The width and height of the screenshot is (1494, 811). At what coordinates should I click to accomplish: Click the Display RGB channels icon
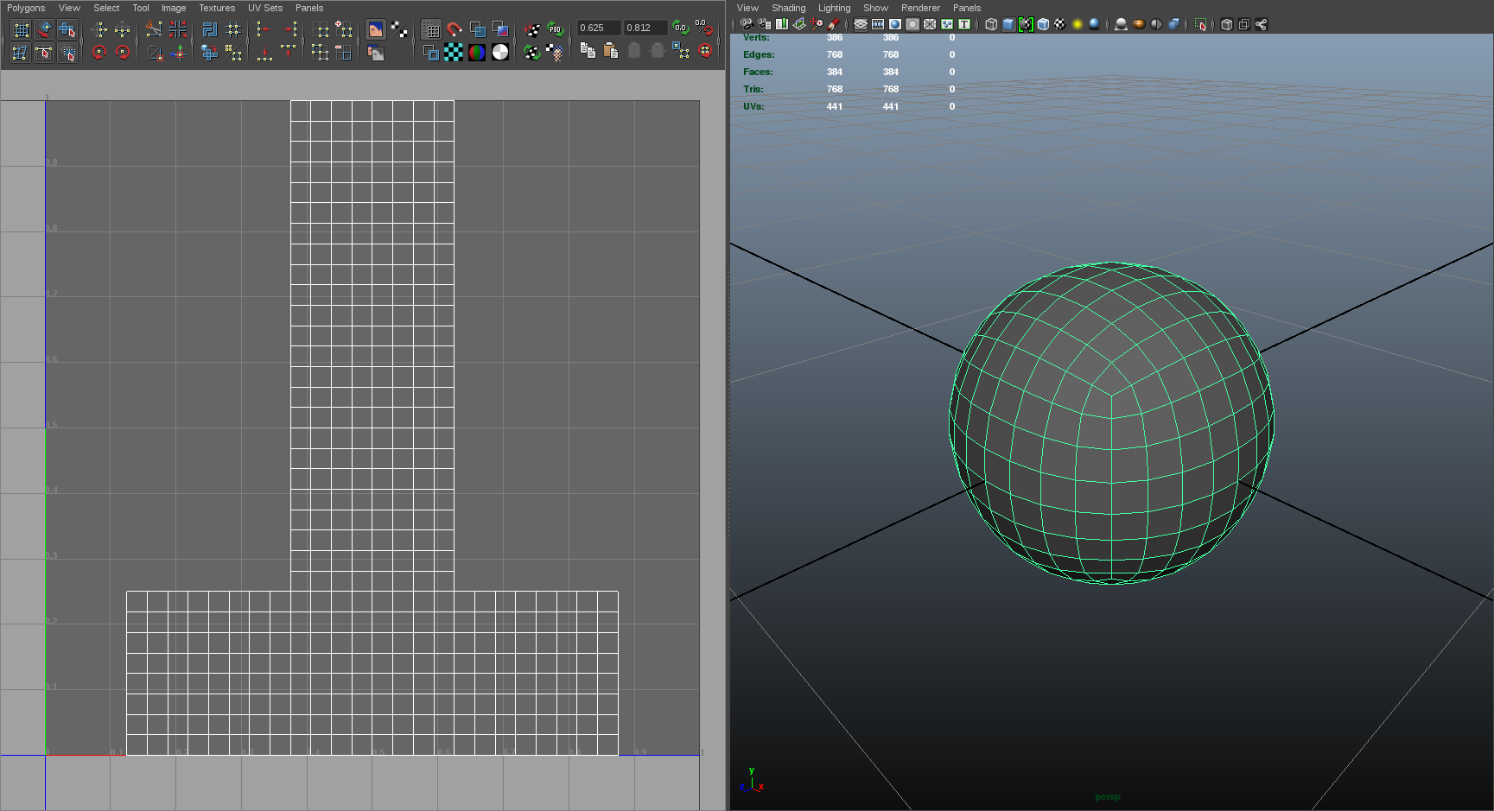coord(477,53)
